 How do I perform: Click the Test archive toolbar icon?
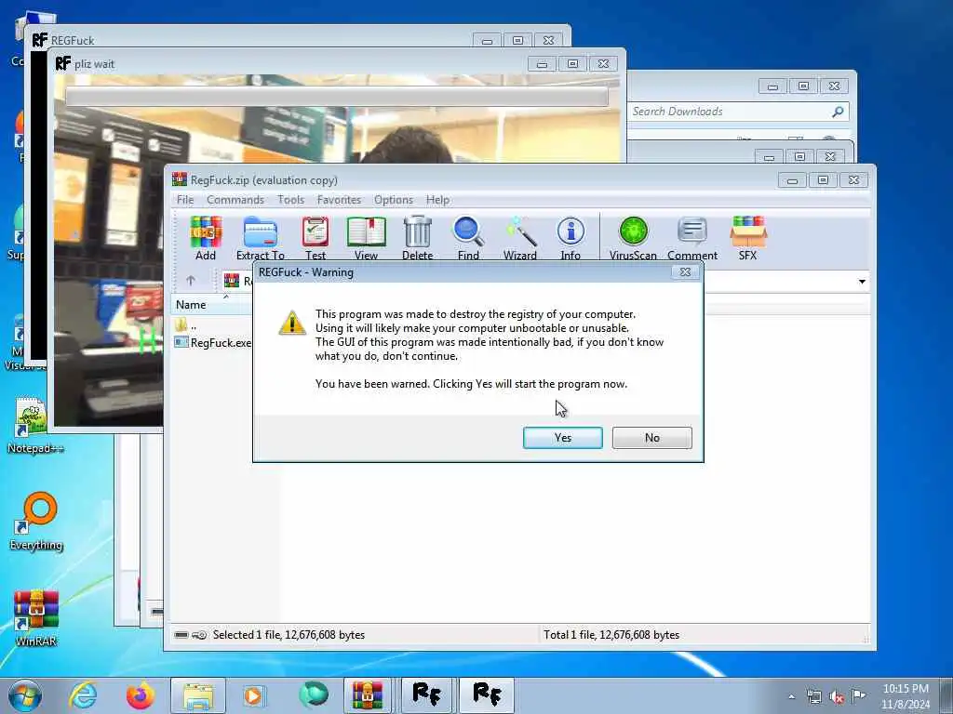315,238
